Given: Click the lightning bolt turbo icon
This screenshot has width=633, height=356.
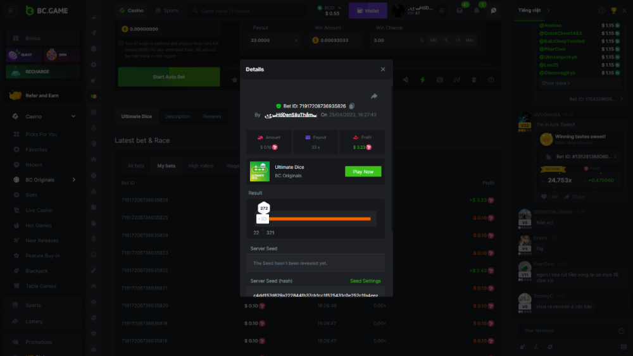Looking at the screenshot, I should (x=422, y=80).
